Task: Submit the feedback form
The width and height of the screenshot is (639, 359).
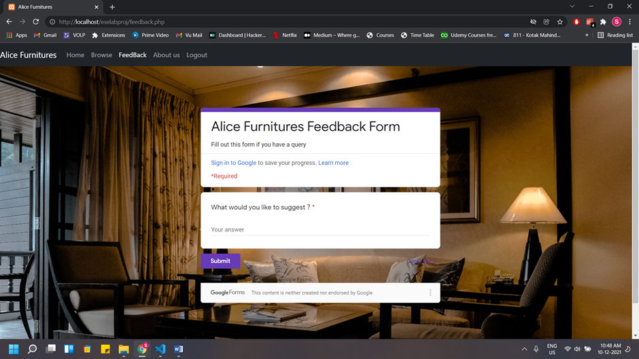Action: click(x=220, y=261)
